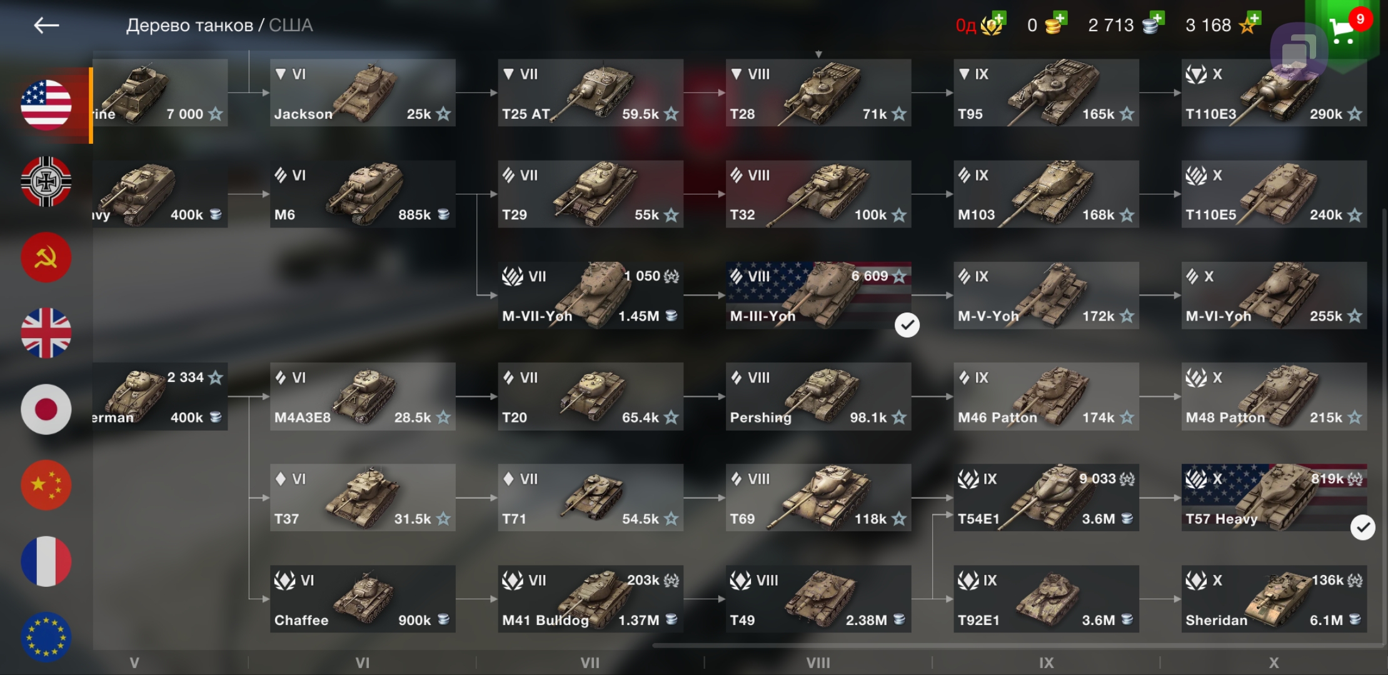Toggle the M-III-Yoh selected checkmark
Image resolution: width=1388 pixels, height=675 pixels.
[907, 324]
